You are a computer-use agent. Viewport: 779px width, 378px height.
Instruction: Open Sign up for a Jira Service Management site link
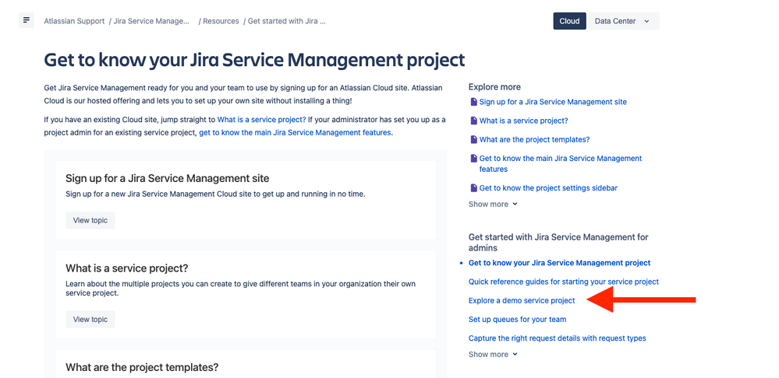coord(553,102)
